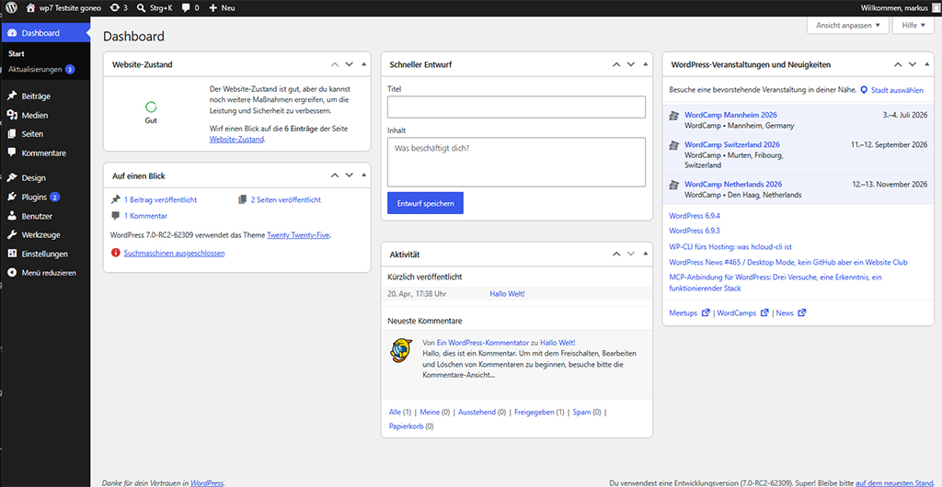Collapse Schneller Entwurf widget
The height and width of the screenshot is (487, 942).
click(x=645, y=64)
